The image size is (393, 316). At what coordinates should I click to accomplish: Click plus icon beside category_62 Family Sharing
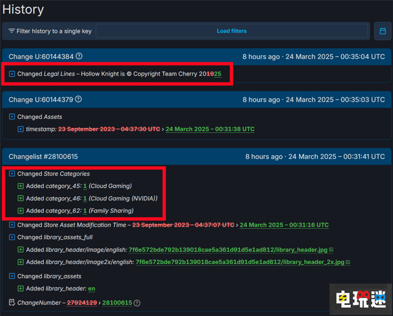click(x=21, y=211)
